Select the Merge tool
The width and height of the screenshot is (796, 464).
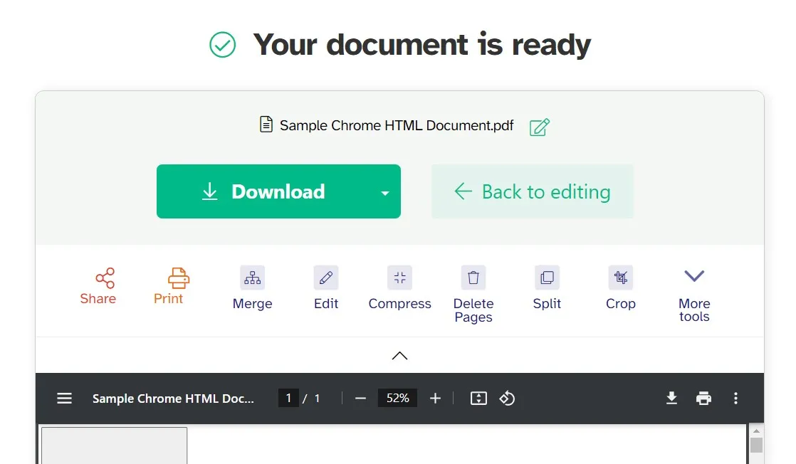pos(252,287)
